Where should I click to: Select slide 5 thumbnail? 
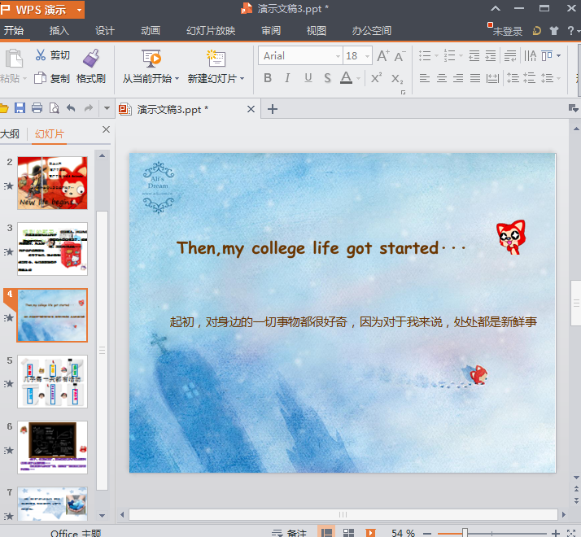click(x=52, y=382)
